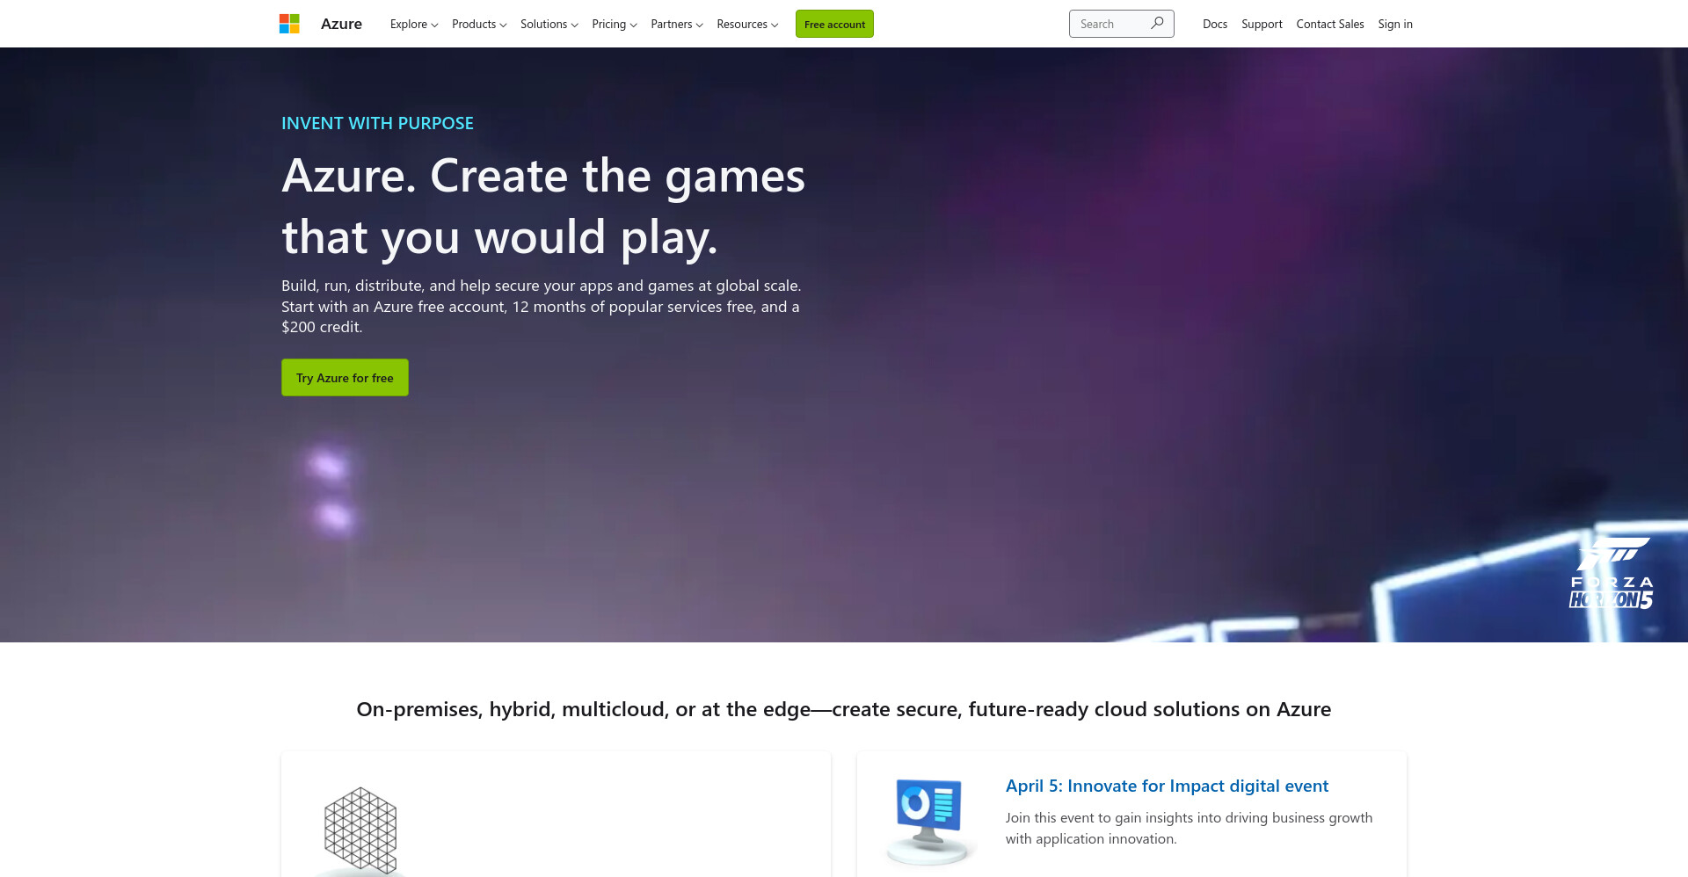Viewport: 1688px width, 877px height.
Task: Expand the Explore menu
Action: tap(414, 24)
